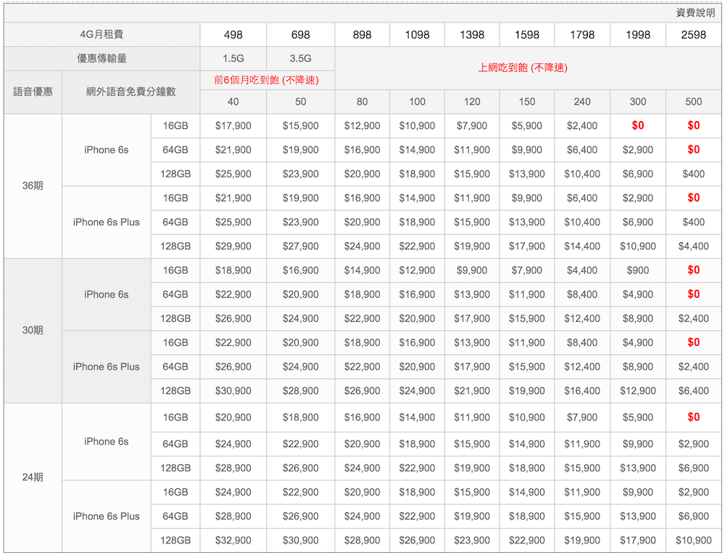Viewport: 725px width, 555px height.
Task: Select the 2598 monthly fee column header
Action: click(693, 35)
